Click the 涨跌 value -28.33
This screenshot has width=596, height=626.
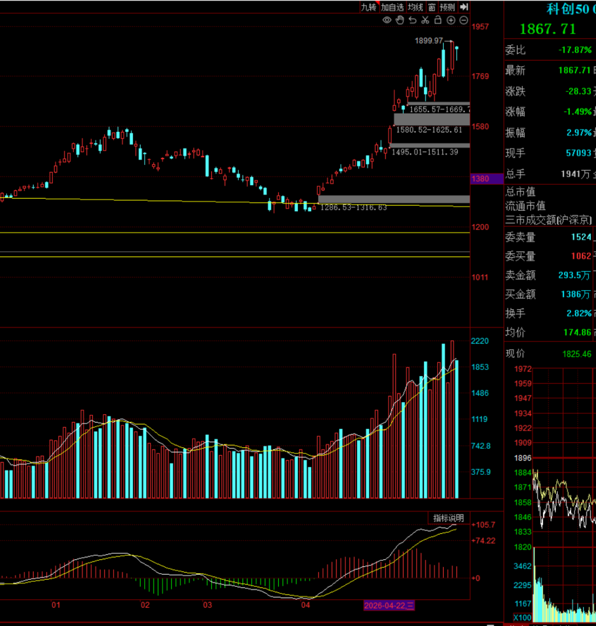pyautogui.click(x=578, y=92)
